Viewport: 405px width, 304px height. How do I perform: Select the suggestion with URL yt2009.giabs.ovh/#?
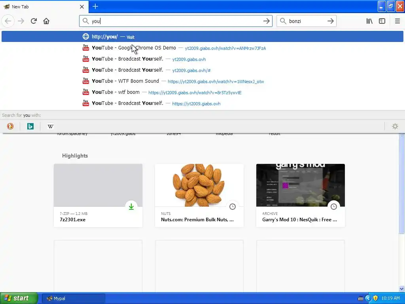pyautogui.click(x=202, y=70)
